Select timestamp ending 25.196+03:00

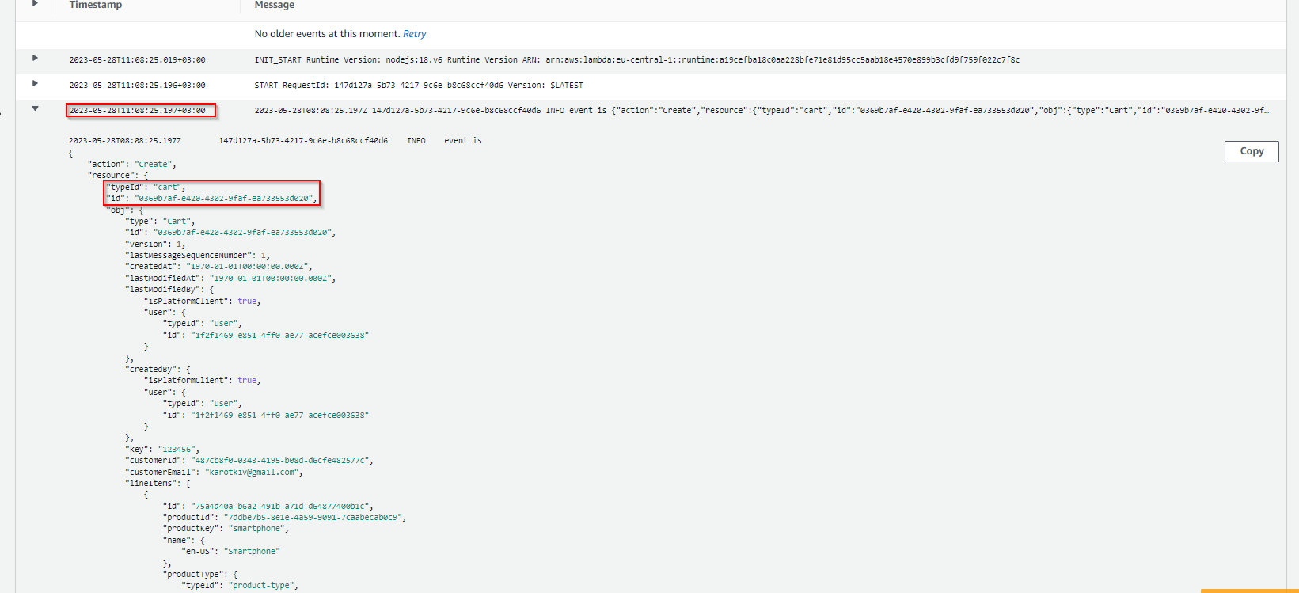click(x=137, y=86)
